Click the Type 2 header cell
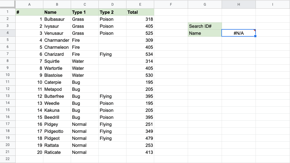The height and width of the screenshot is (163, 290). point(112,12)
